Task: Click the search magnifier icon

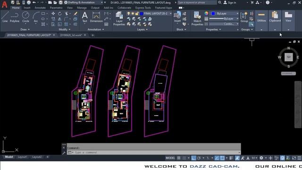Action: tap(220, 2)
